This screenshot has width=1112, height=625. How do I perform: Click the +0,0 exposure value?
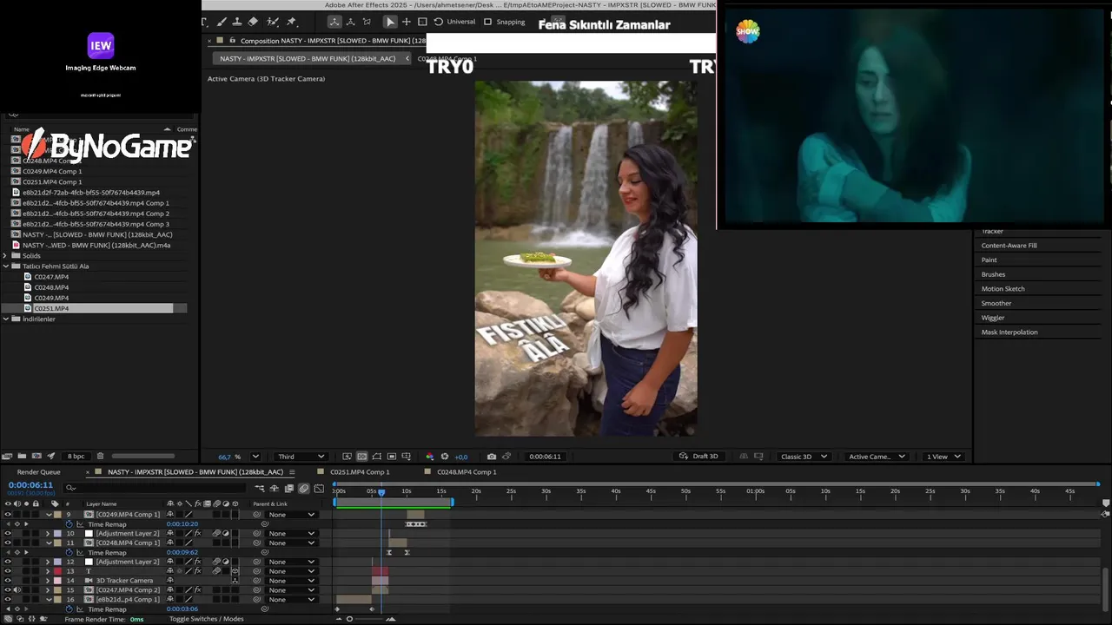coord(461,457)
